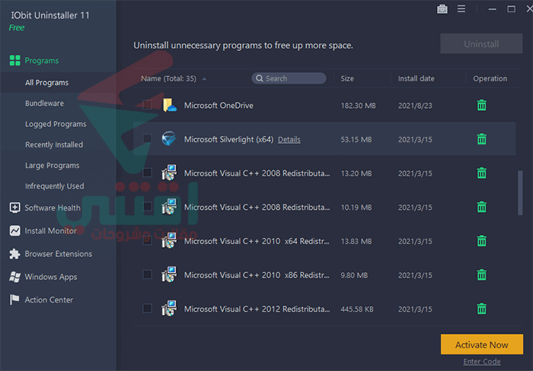Sort by Install date column
The width and height of the screenshot is (533, 371).
416,78
